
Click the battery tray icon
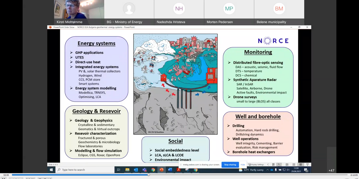[280, 170]
